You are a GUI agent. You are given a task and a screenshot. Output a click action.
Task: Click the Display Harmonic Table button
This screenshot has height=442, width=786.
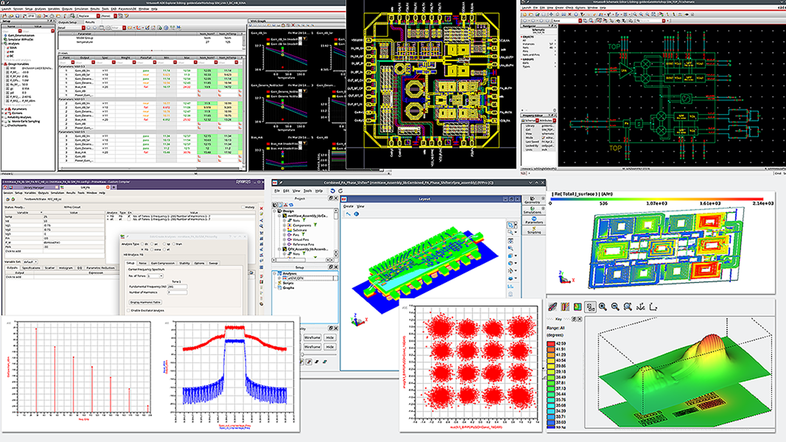coord(145,303)
